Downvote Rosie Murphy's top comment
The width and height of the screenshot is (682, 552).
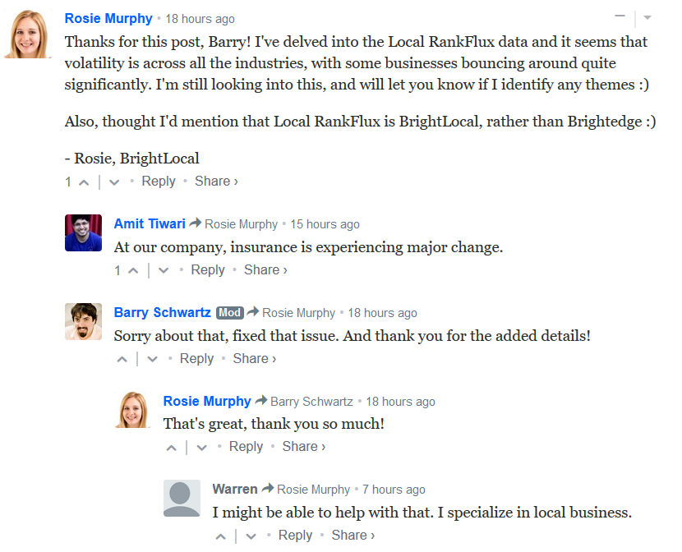point(114,182)
